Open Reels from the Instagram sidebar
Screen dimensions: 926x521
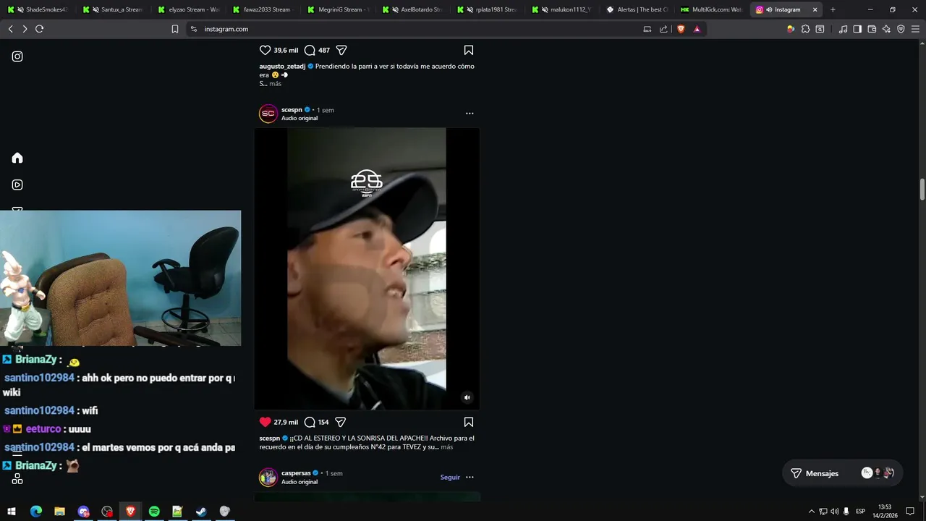17,185
